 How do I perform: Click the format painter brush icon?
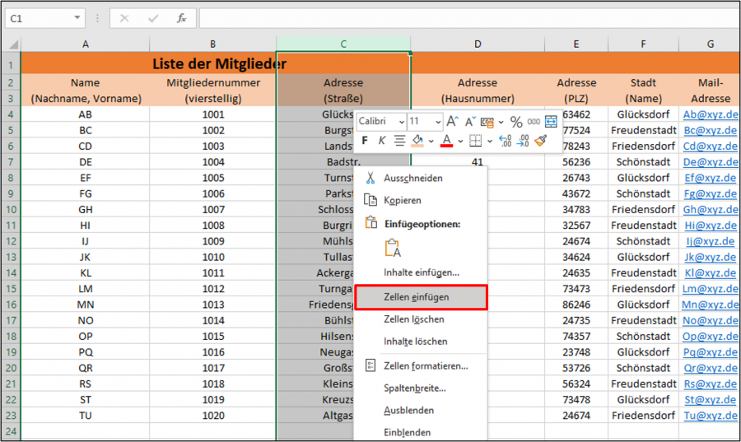point(541,141)
